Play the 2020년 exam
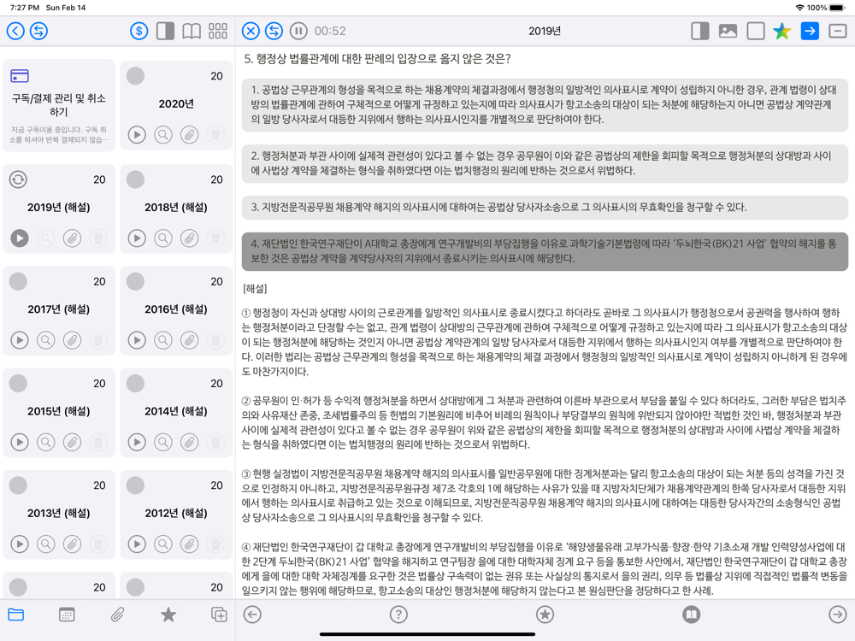This screenshot has width=855, height=641. coord(137,135)
